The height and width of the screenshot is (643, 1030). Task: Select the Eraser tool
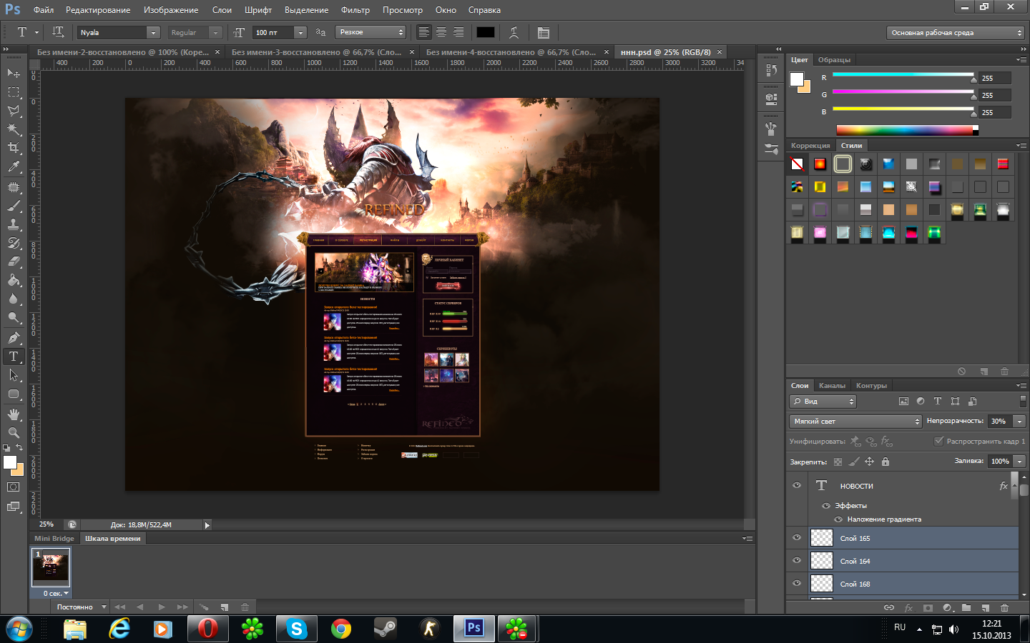pos(14,261)
